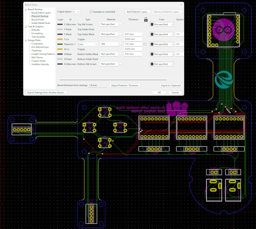The image size is (256, 229).
Task: Click the Dielectric 1 thickness input field
Action: [x=132, y=44]
